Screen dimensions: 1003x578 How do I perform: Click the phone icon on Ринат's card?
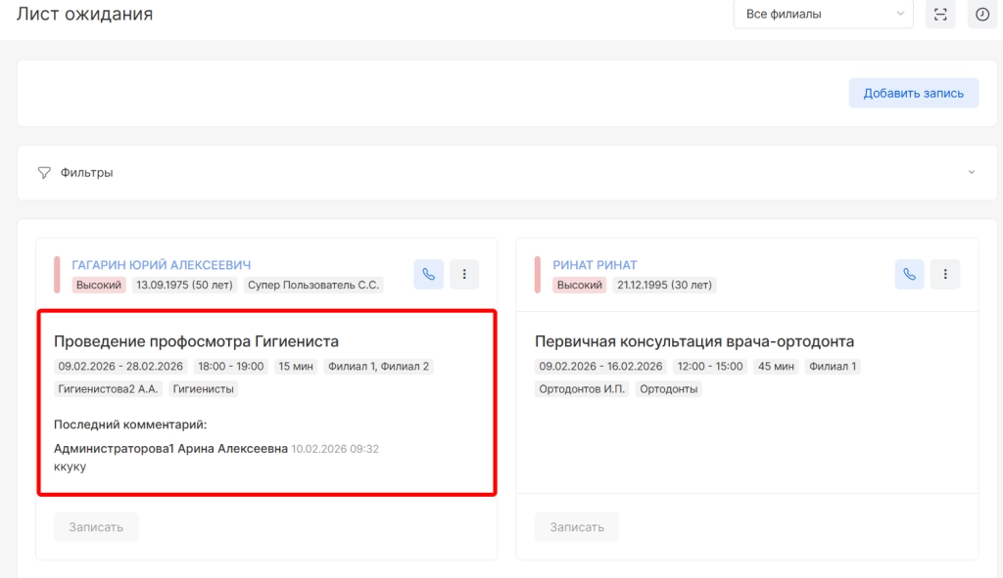(910, 275)
